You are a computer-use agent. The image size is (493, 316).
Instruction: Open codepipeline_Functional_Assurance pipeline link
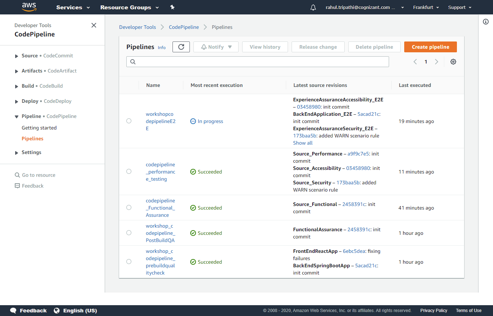(161, 208)
